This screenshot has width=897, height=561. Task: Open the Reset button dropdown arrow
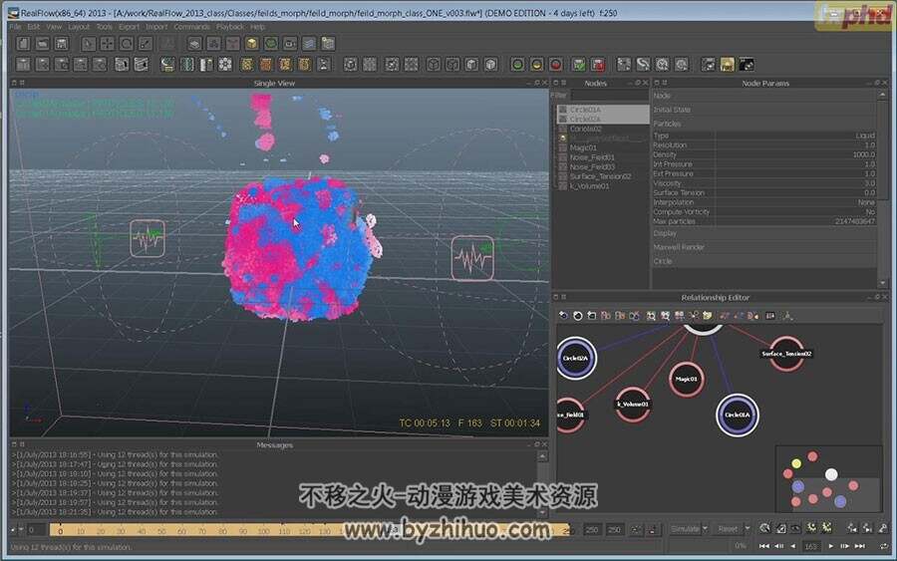click(x=747, y=529)
